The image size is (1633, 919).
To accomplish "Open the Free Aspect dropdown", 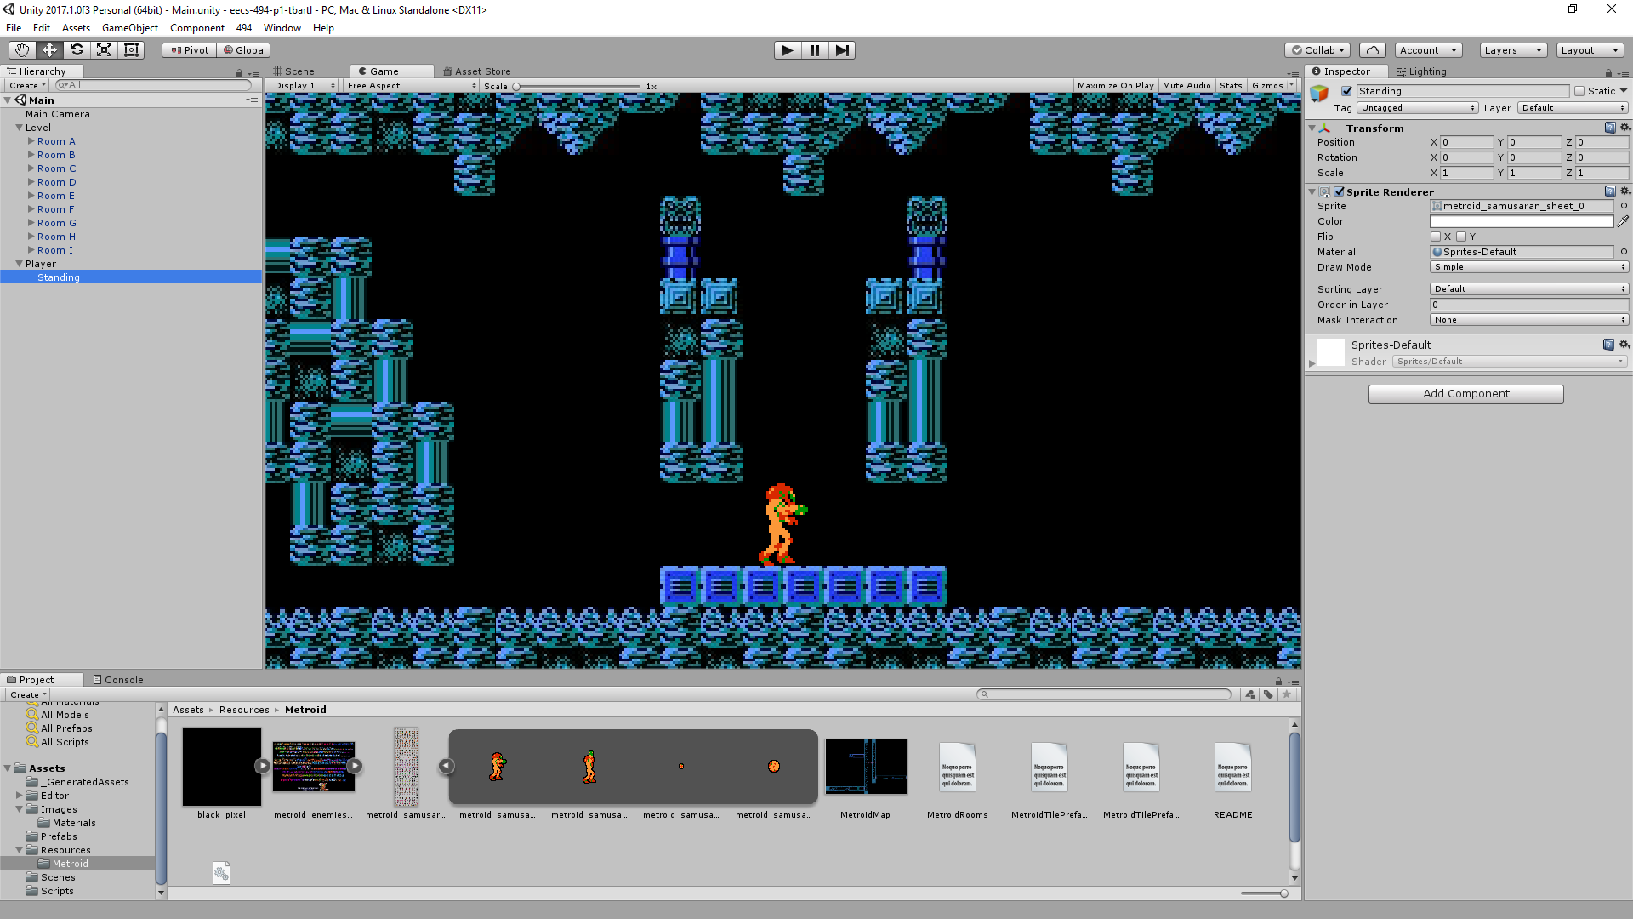I will [x=412, y=86].
